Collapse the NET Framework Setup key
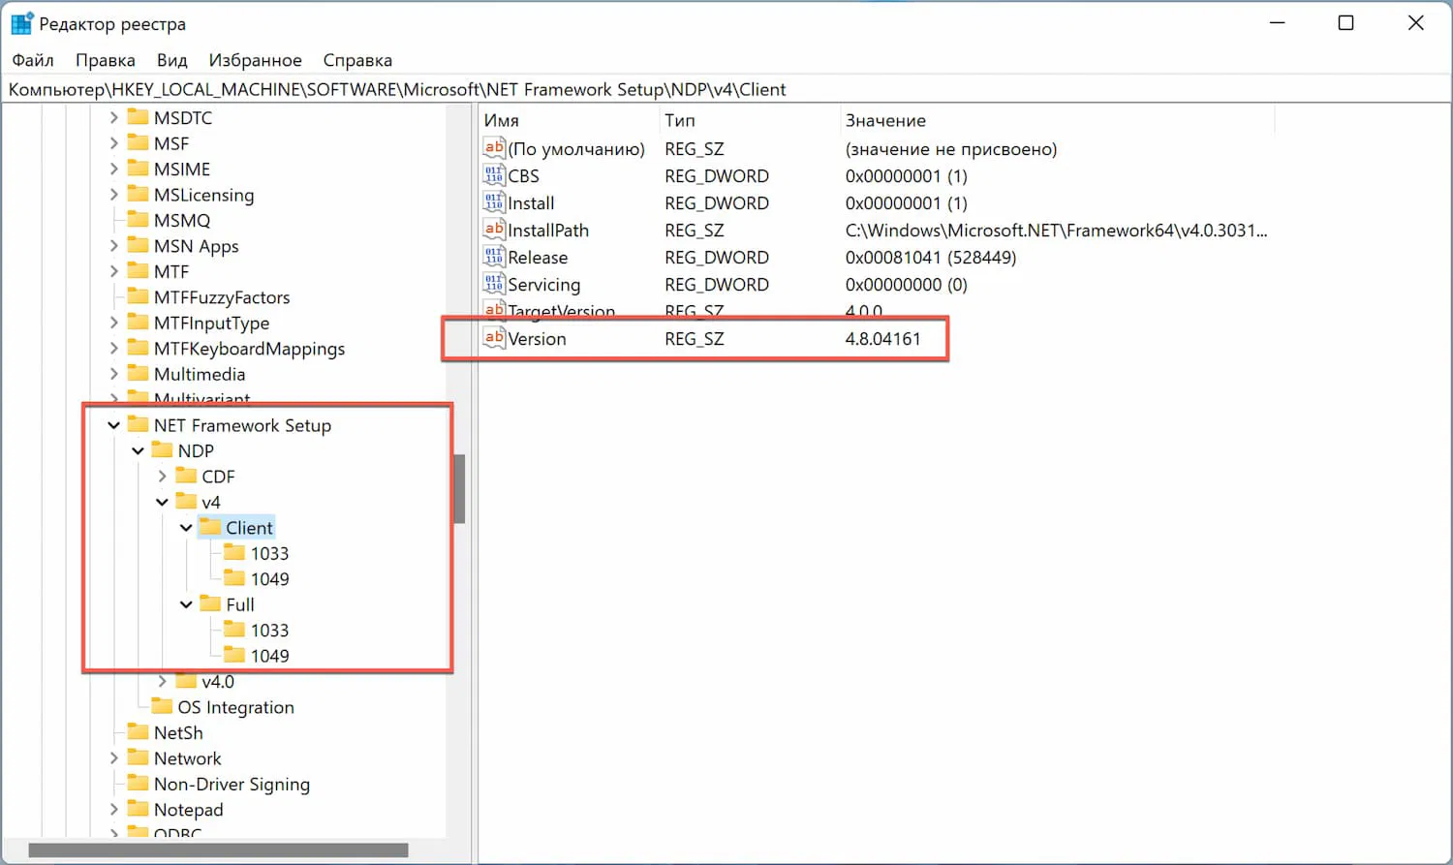This screenshot has width=1453, height=865. click(x=114, y=425)
